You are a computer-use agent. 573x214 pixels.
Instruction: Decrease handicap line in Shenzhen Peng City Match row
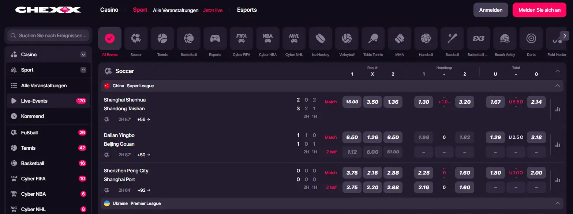pyautogui.click(x=444, y=177)
